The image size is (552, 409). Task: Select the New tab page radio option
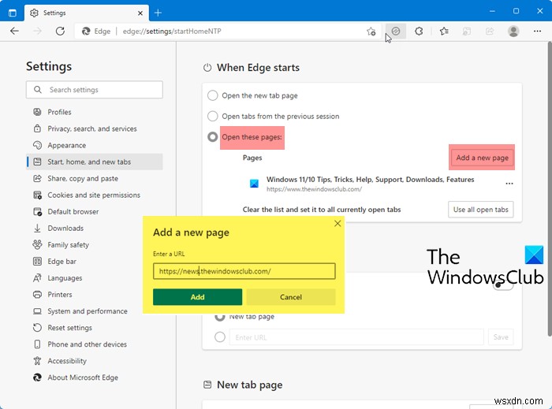(220, 317)
